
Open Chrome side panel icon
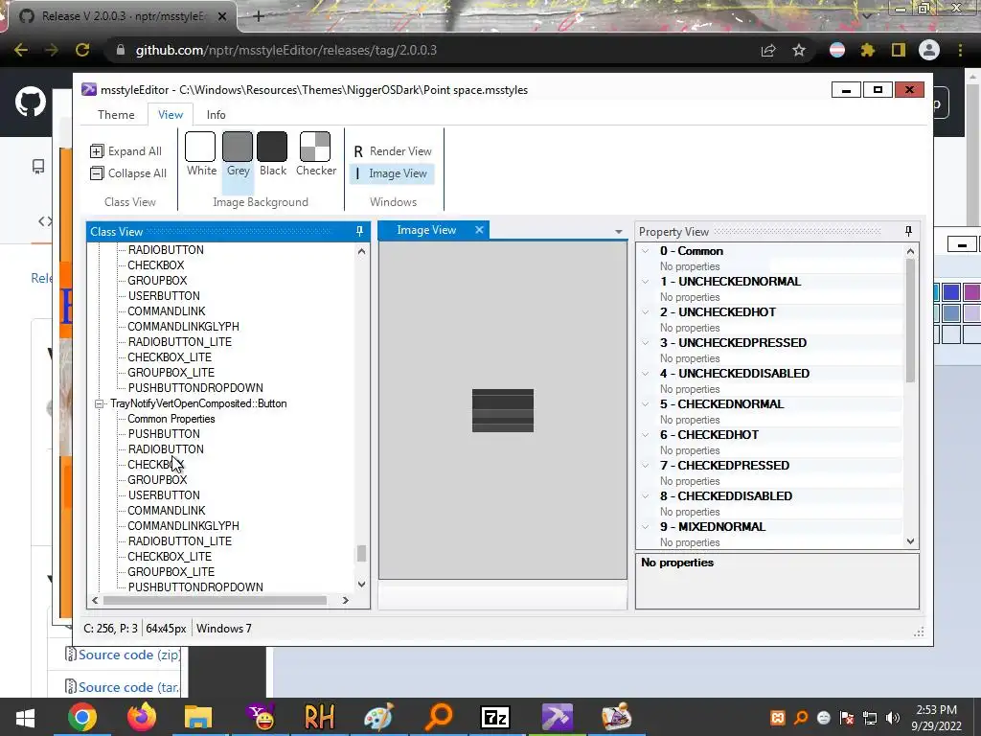tap(899, 50)
